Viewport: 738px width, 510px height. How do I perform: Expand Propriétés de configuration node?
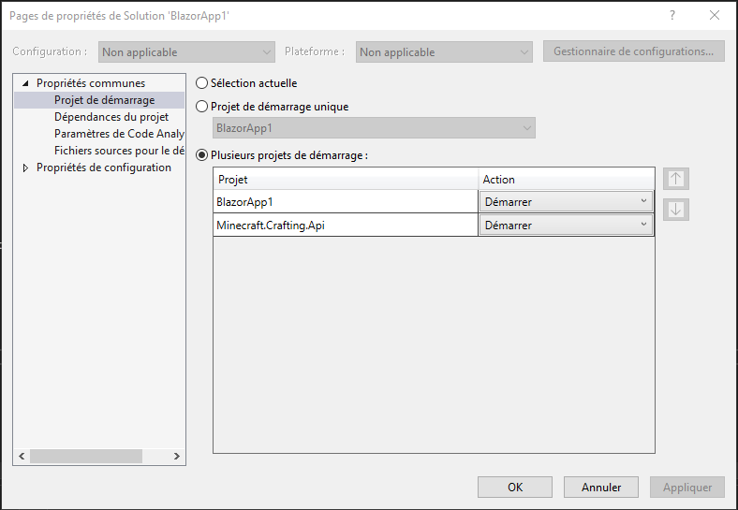click(26, 168)
